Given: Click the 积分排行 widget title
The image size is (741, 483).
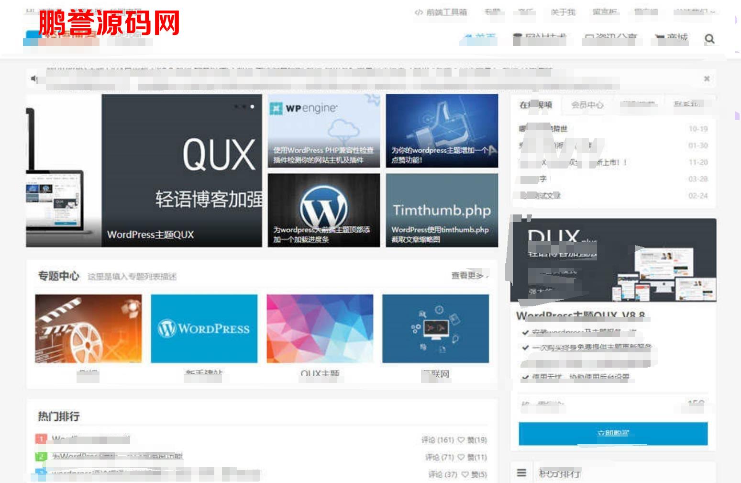Looking at the screenshot, I should coord(560,473).
